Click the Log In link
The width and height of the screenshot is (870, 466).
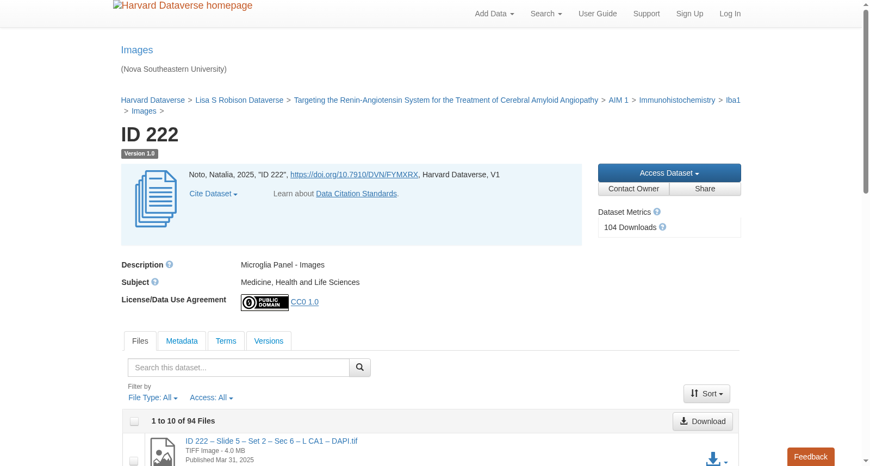pos(730,14)
